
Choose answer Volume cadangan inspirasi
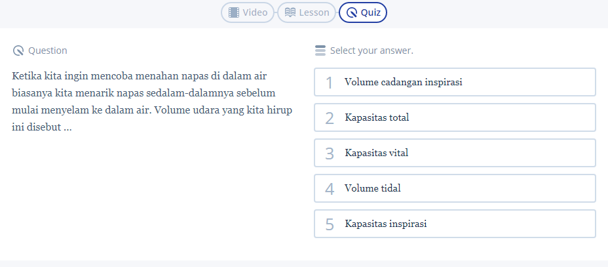[x=455, y=82]
